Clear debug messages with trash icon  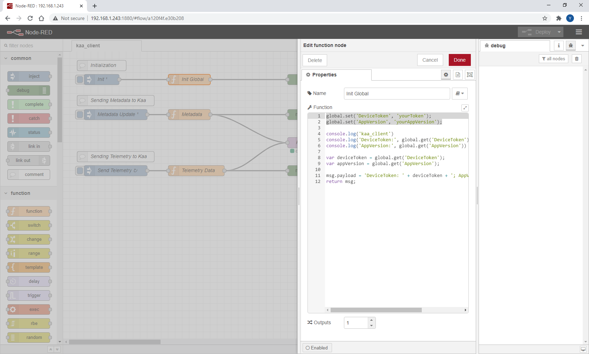click(577, 59)
